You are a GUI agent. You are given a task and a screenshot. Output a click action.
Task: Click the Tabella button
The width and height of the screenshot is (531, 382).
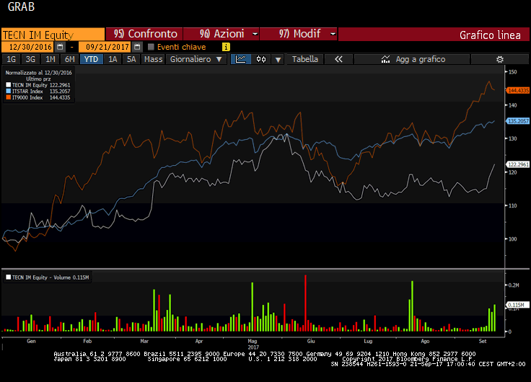[x=304, y=59]
